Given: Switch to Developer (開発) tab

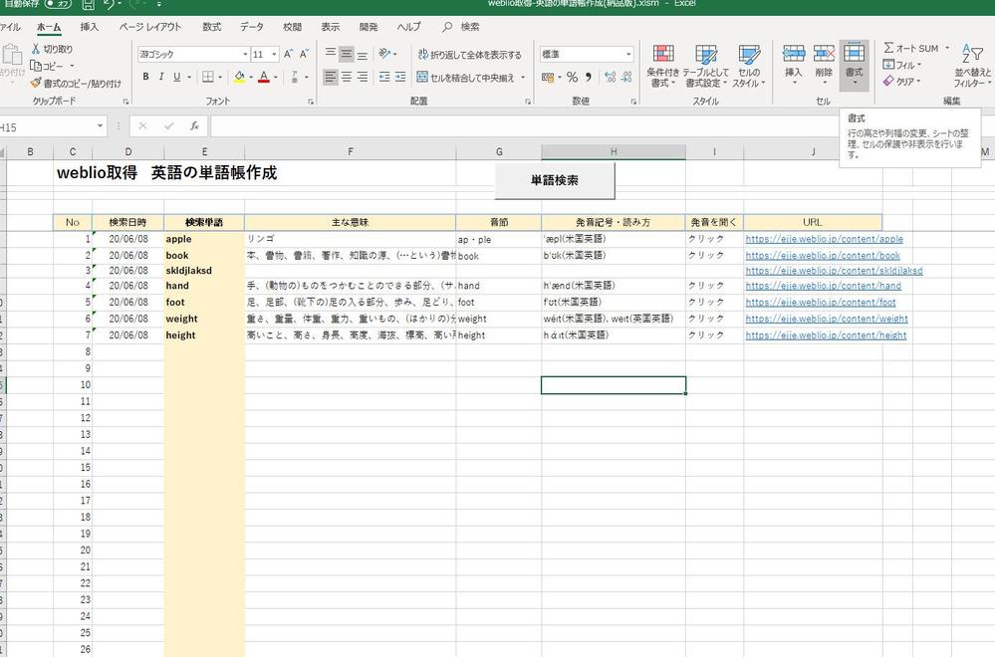Looking at the screenshot, I should (369, 27).
